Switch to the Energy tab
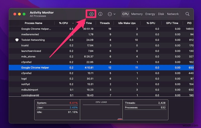Screen dimensions: 201x128 coord(150,14)
